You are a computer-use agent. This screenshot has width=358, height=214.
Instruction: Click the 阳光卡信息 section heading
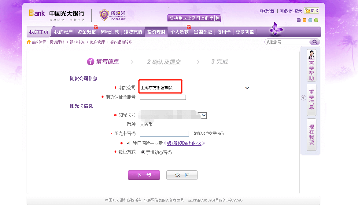tap(81, 106)
